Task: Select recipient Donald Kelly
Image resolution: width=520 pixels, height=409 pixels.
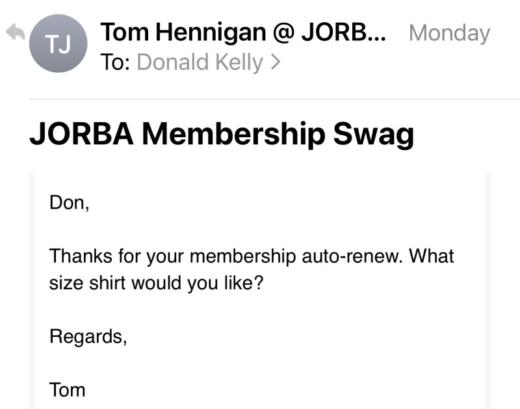Action: pyautogui.click(x=200, y=62)
